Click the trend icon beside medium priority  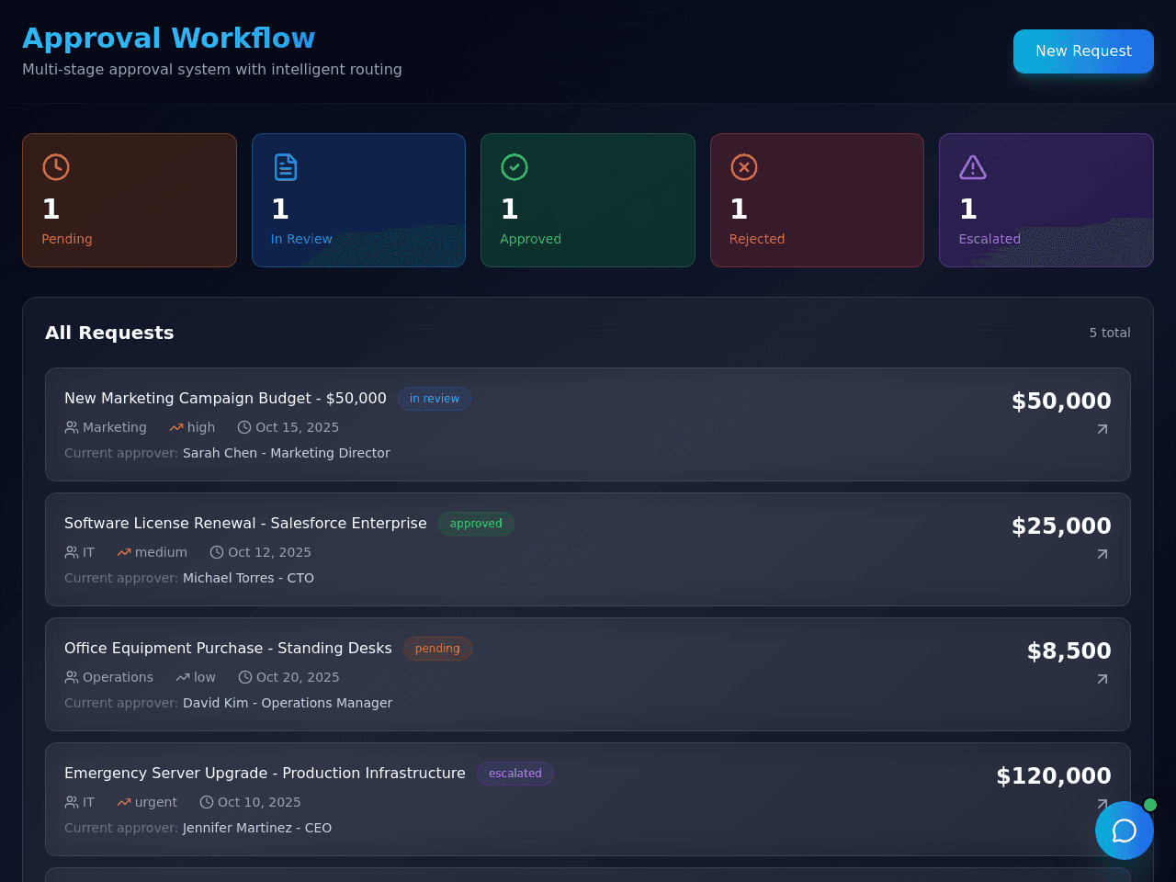pyautogui.click(x=124, y=552)
